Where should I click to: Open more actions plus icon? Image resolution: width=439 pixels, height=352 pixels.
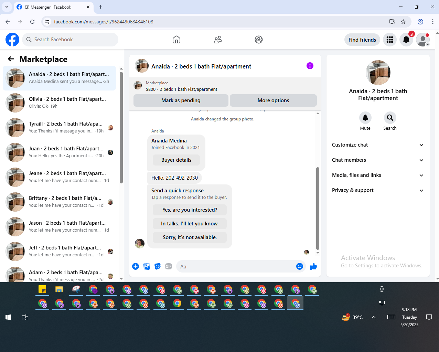(x=136, y=266)
